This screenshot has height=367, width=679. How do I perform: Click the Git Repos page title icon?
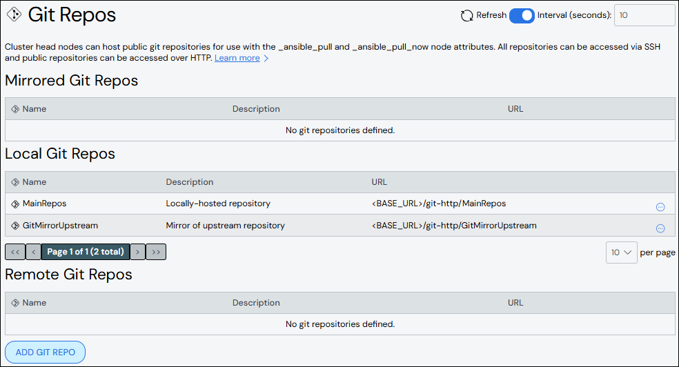tap(14, 14)
